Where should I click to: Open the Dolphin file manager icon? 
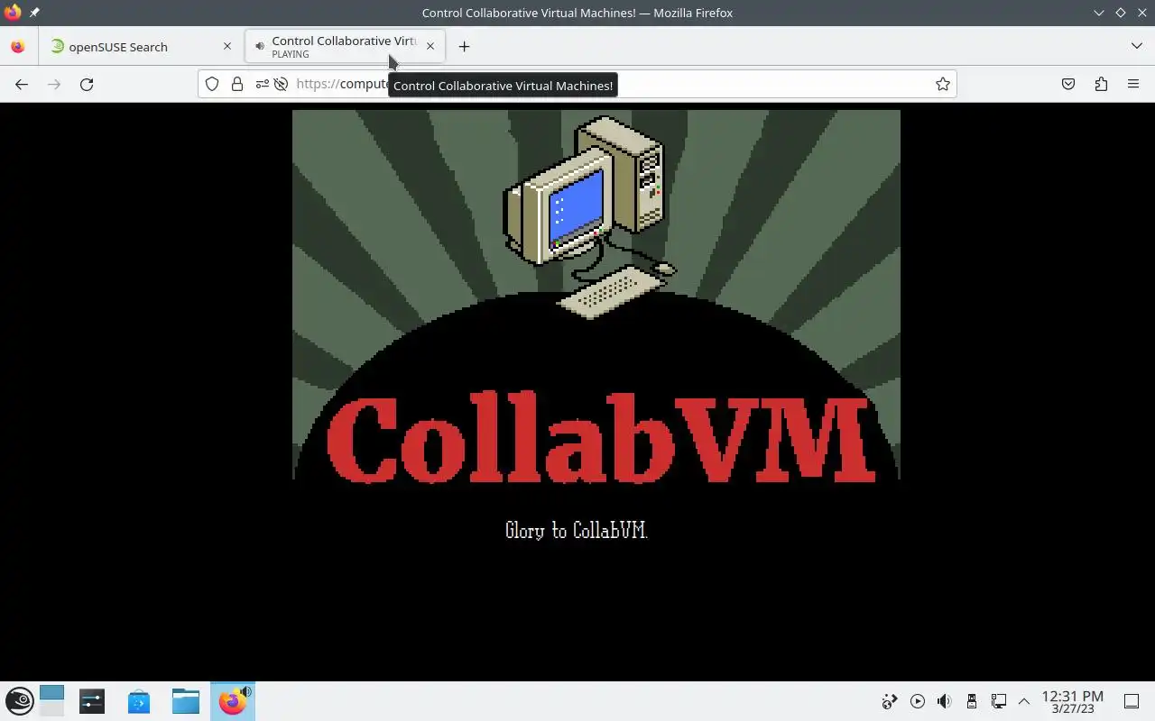click(x=186, y=701)
